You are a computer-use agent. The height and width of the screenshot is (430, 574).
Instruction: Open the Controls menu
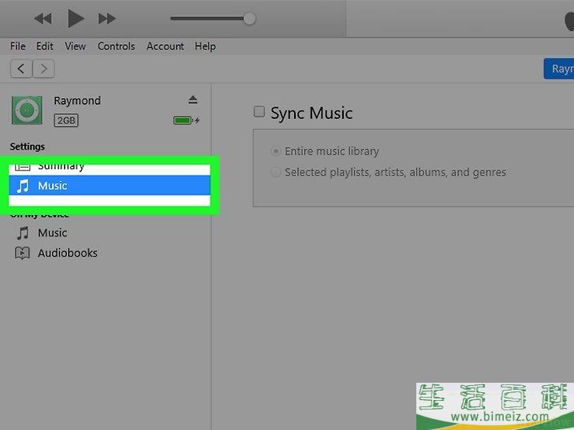coord(116,46)
